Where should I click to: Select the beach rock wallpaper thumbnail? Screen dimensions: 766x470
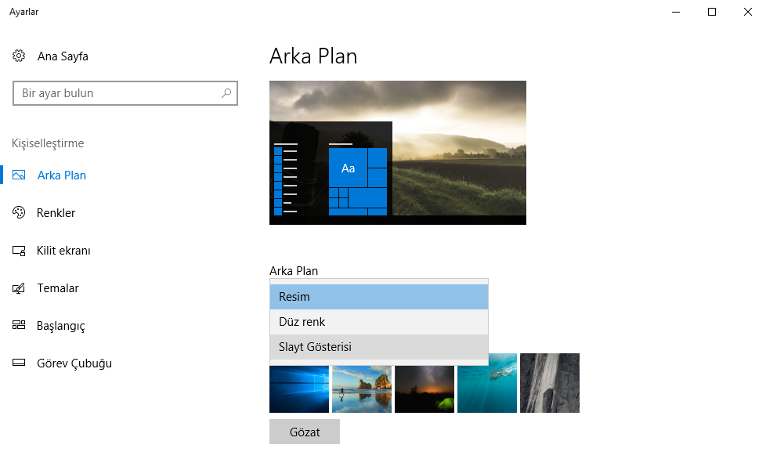pos(362,388)
